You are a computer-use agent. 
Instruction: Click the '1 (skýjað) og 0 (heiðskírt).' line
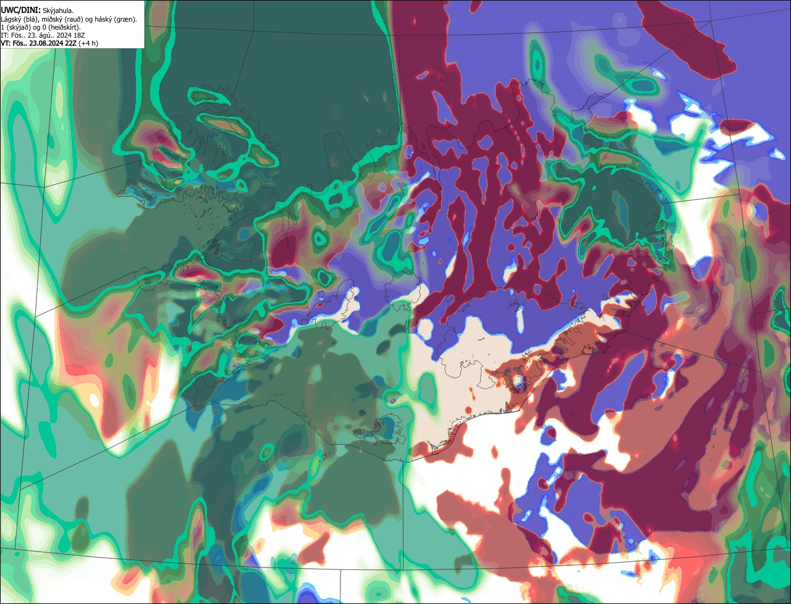tap(41, 27)
